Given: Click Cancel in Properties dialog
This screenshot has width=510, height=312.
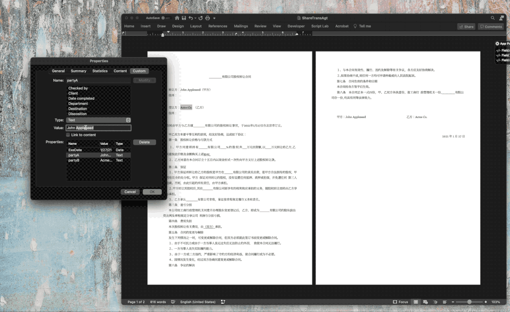Looking at the screenshot, I should pos(130,192).
